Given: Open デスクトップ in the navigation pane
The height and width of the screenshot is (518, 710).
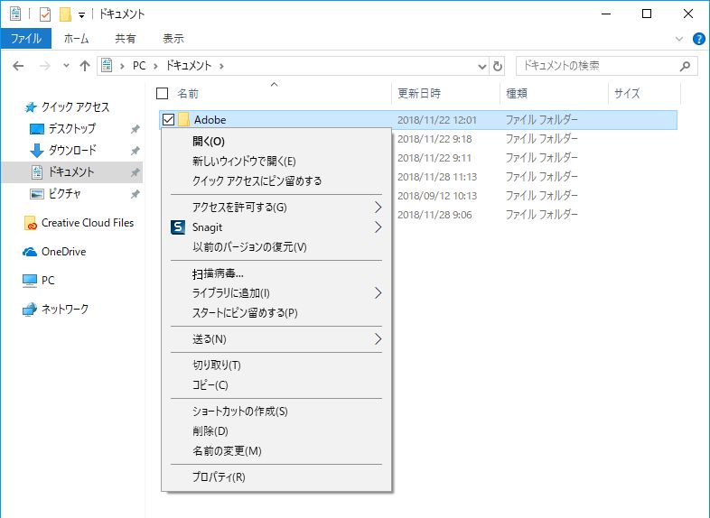Looking at the screenshot, I should click(71, 128).
